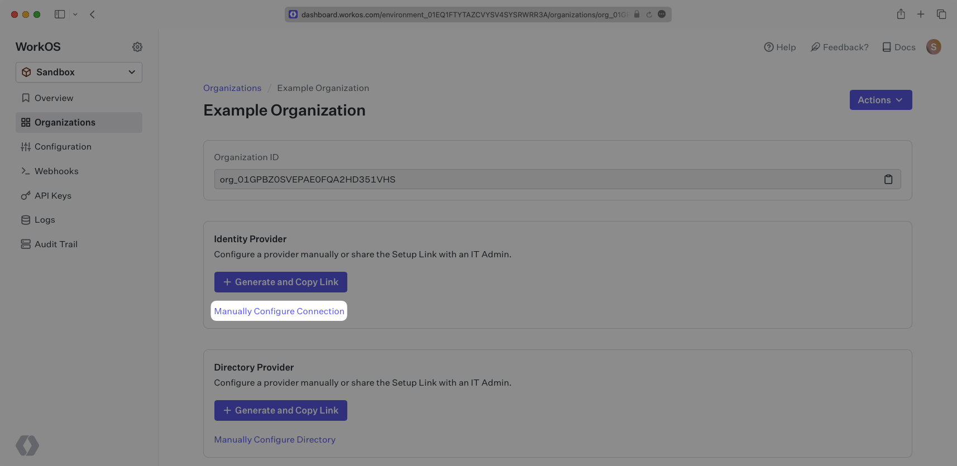The image size is (957, 466).
Task: Expand the sidebar options chevron in toolbar
Action: pyautogui.click(x=75, y=15)
